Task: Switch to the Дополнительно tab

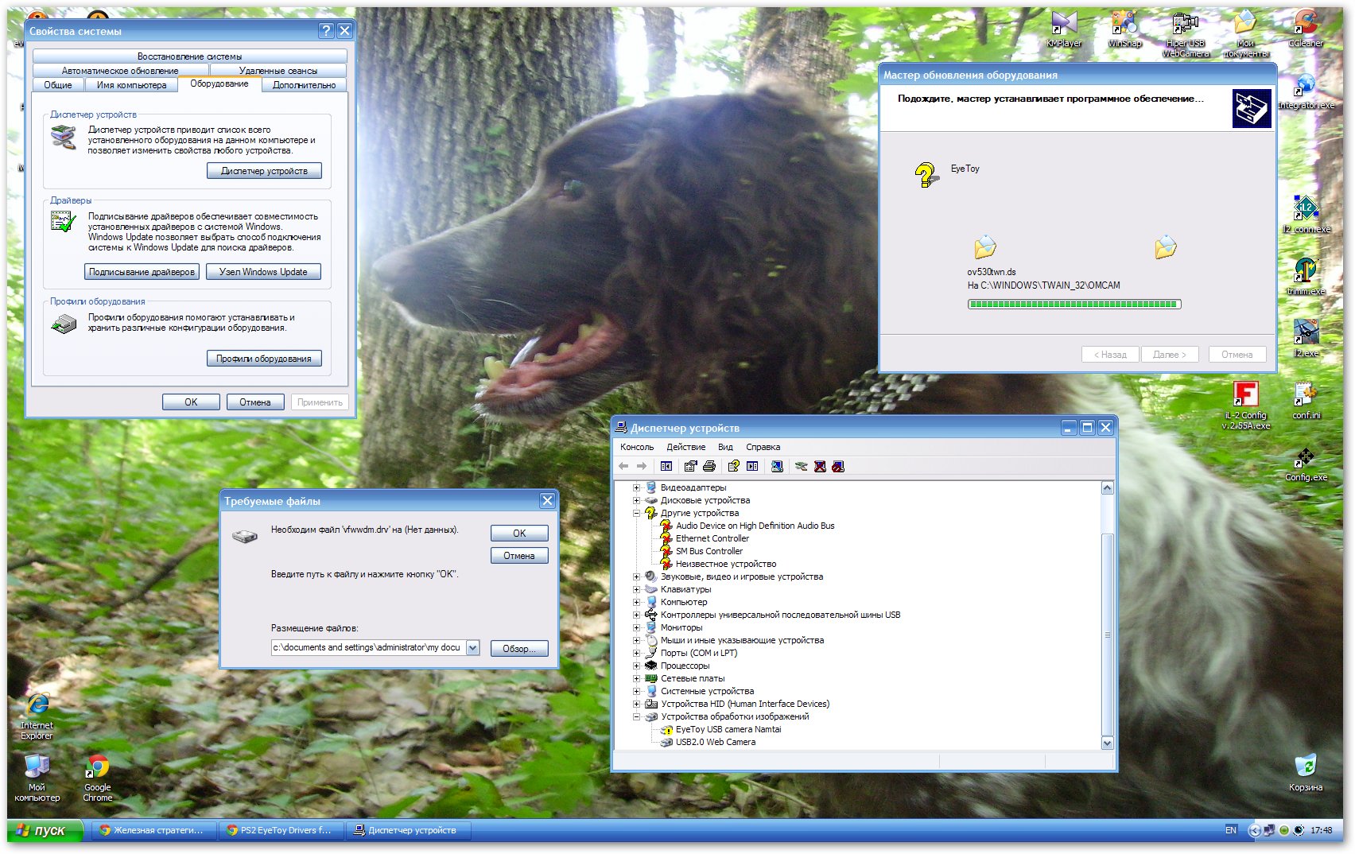Action: [305, 85]
